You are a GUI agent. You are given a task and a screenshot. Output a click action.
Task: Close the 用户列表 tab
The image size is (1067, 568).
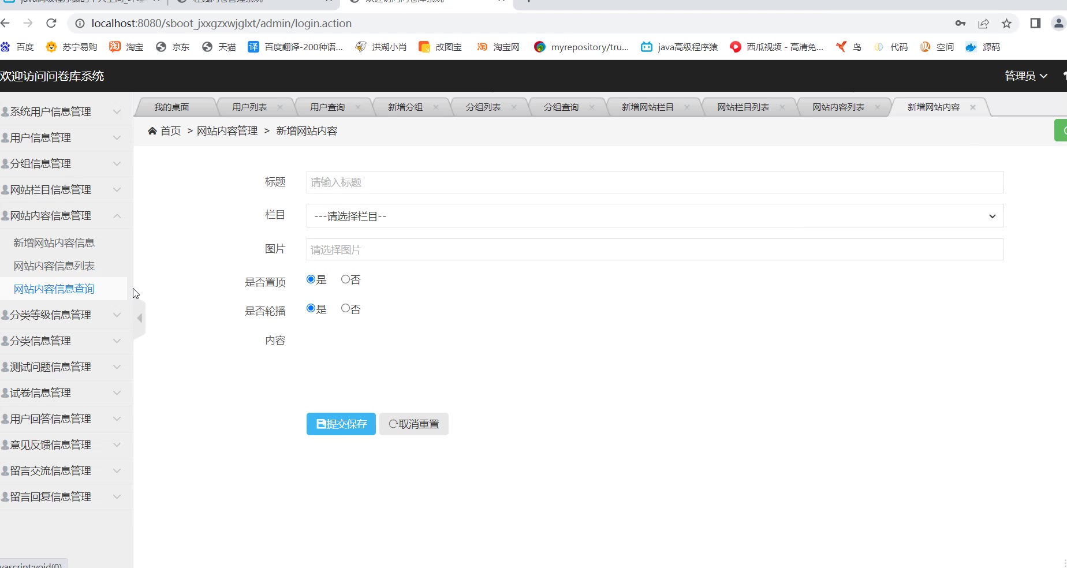tap(280, 107)
